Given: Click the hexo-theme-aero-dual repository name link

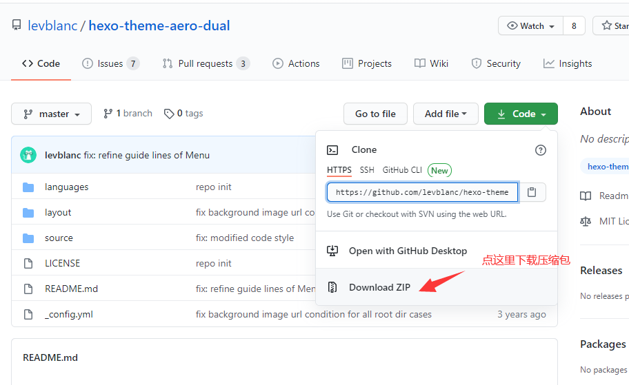Looking at the screenshot, I should click(x=159, y=25).
